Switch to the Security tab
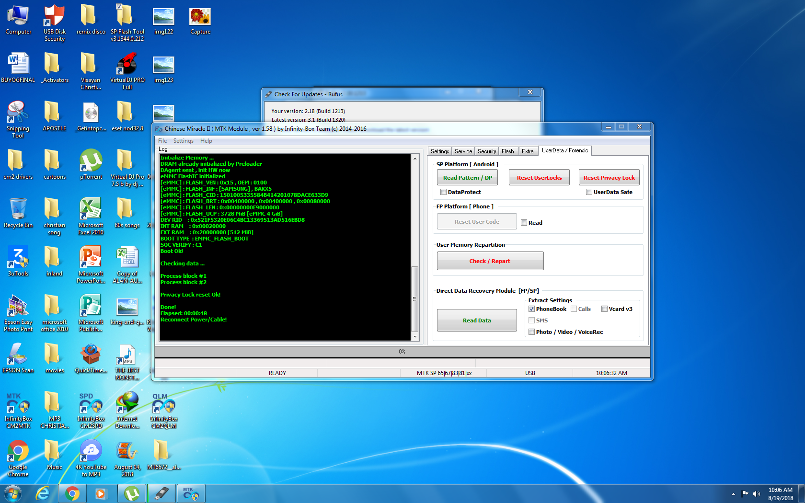Image resolution: width=805 pixels, height=503 pixels. (x=487, y=151)
